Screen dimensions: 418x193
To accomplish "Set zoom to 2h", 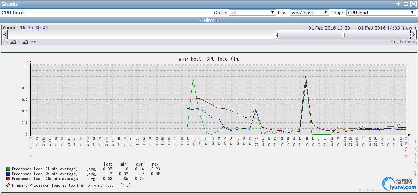I will coord(30,28).
